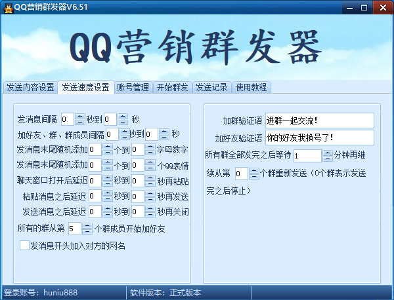
Task: Click the 加群验证语 text field
Action: pos(320,121)
